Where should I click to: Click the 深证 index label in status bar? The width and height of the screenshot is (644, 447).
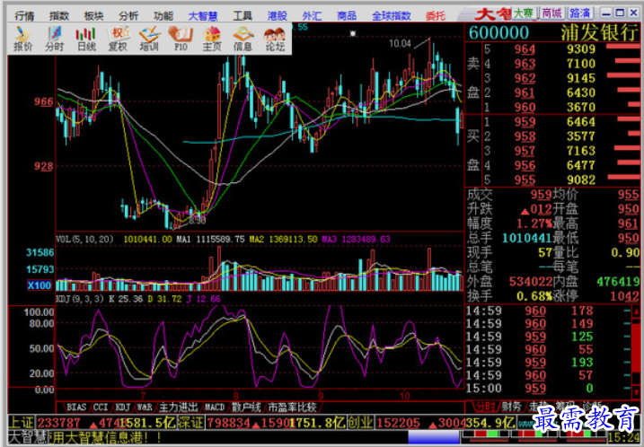pos(191,423)
